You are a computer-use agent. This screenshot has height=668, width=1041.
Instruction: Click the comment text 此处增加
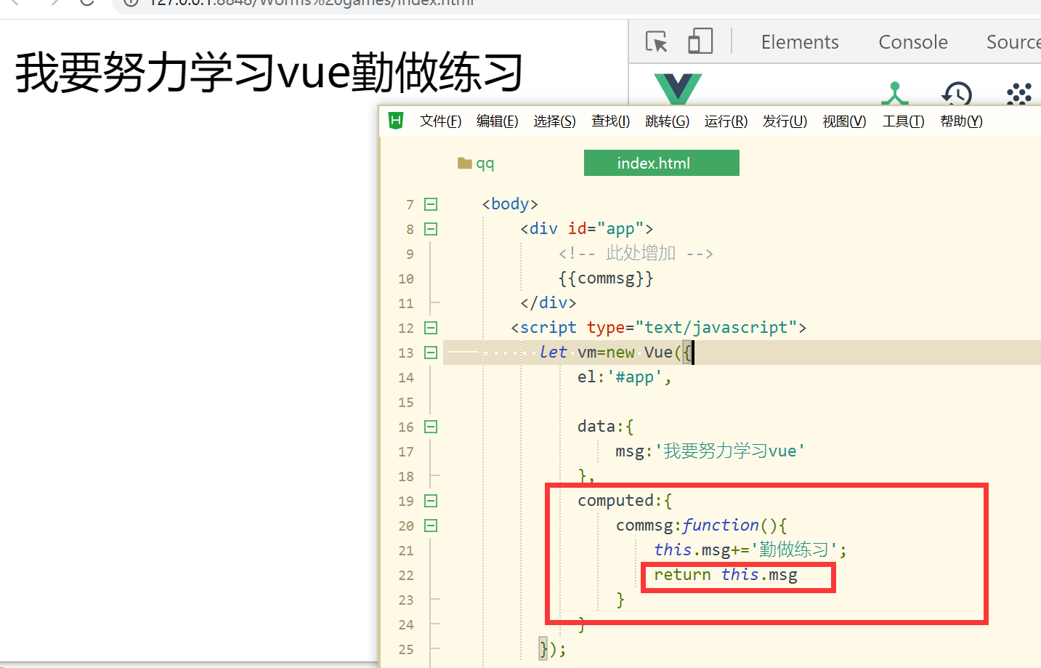(641, 253)
